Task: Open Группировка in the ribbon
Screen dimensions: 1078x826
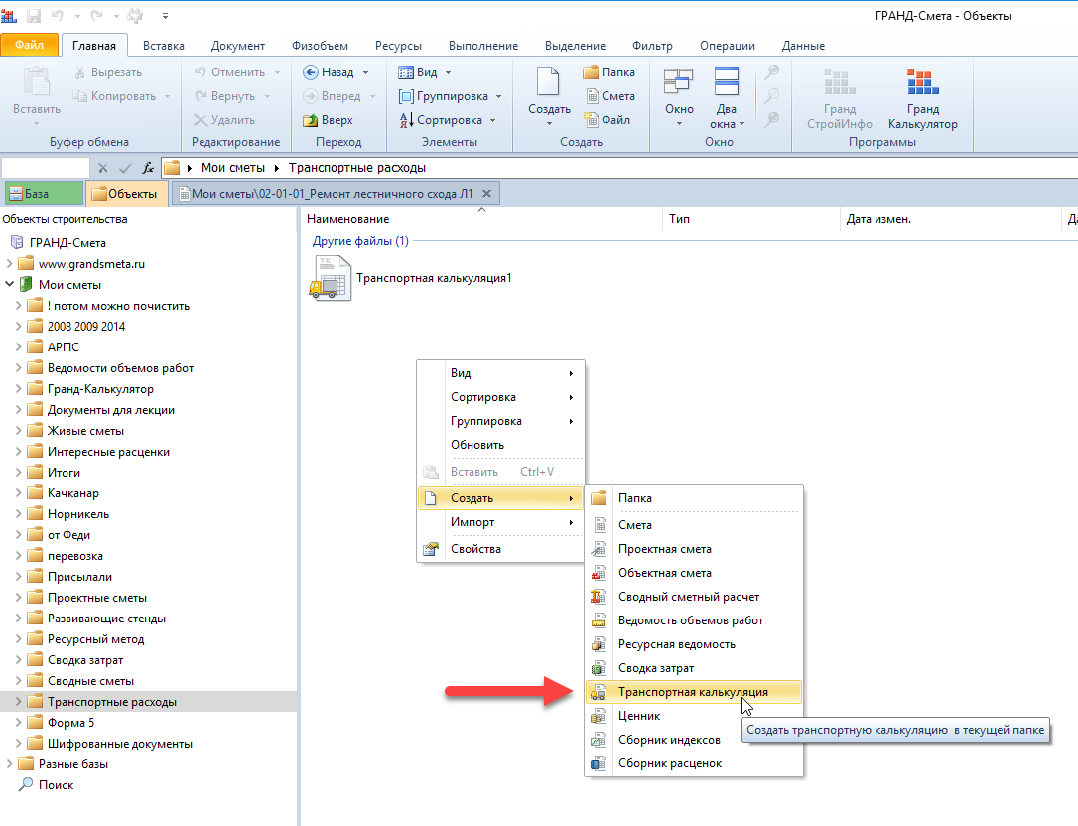Action: click(451, 96)
